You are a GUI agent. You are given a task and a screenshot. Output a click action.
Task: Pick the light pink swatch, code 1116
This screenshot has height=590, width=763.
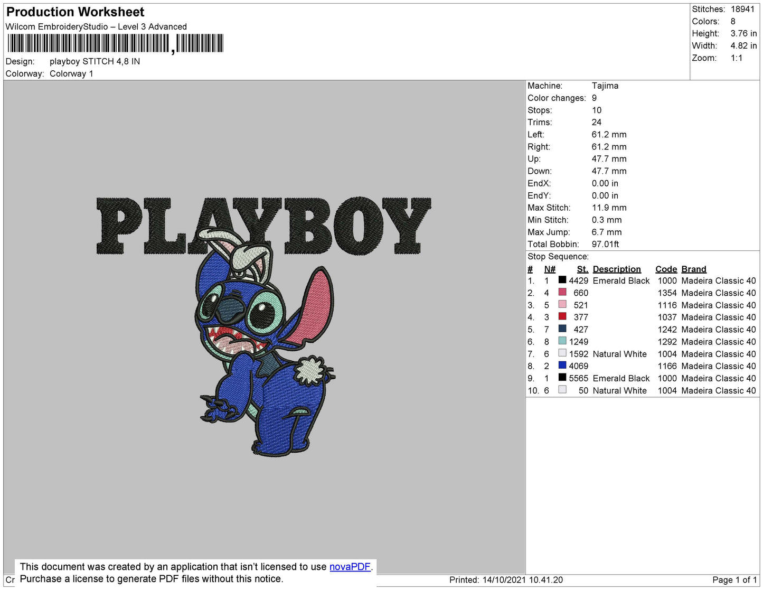562,305
